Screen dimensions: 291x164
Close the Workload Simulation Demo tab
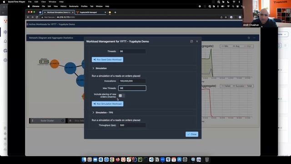click(x=73, y=12)
